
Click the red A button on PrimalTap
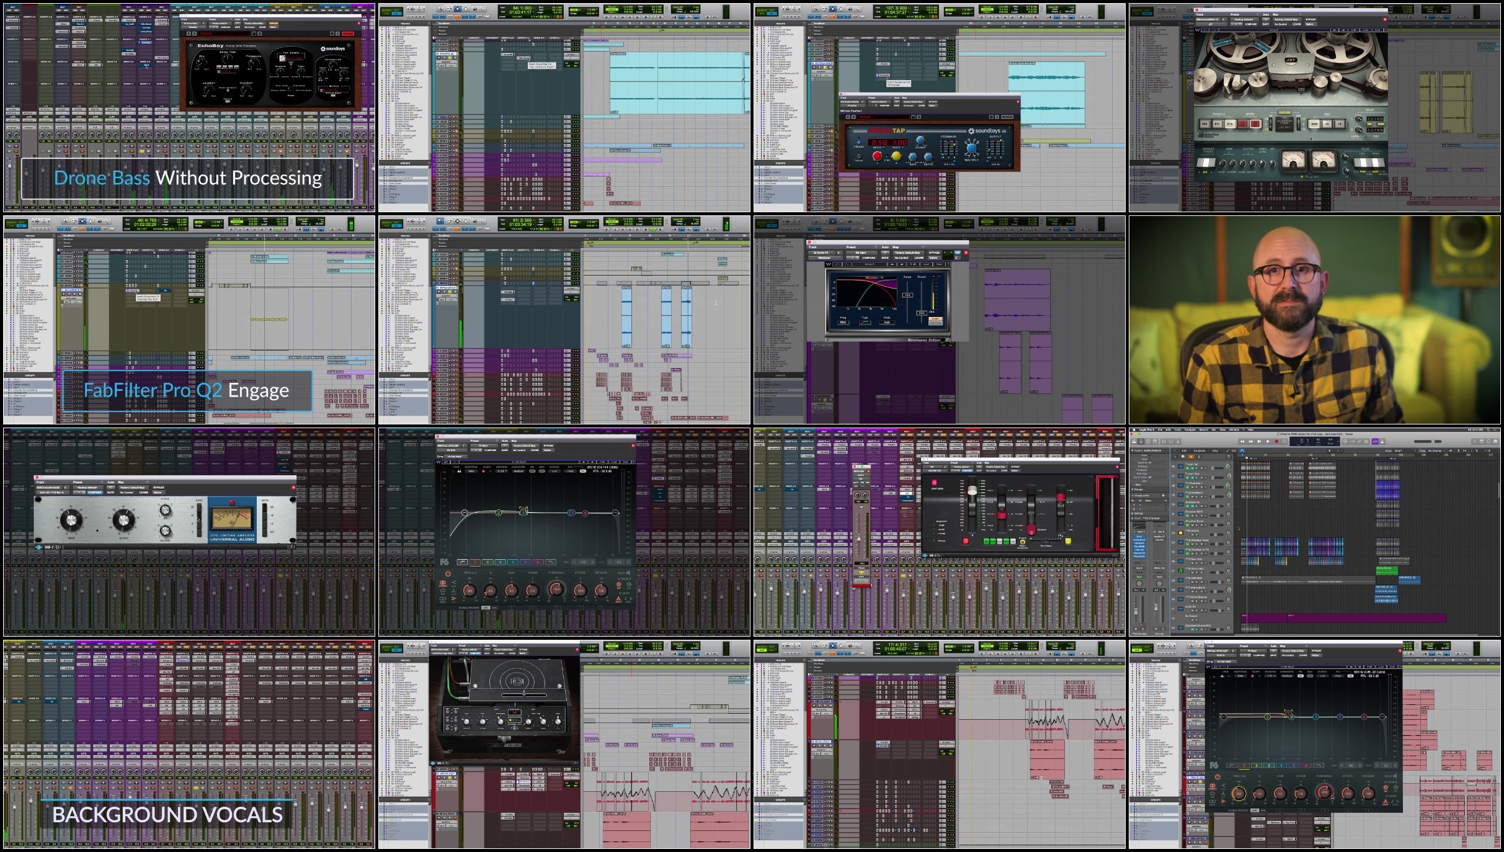point(877,156)
